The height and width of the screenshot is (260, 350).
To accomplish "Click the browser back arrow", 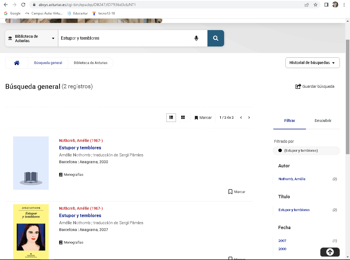I will pyautogui.click(x=5, y=5).
